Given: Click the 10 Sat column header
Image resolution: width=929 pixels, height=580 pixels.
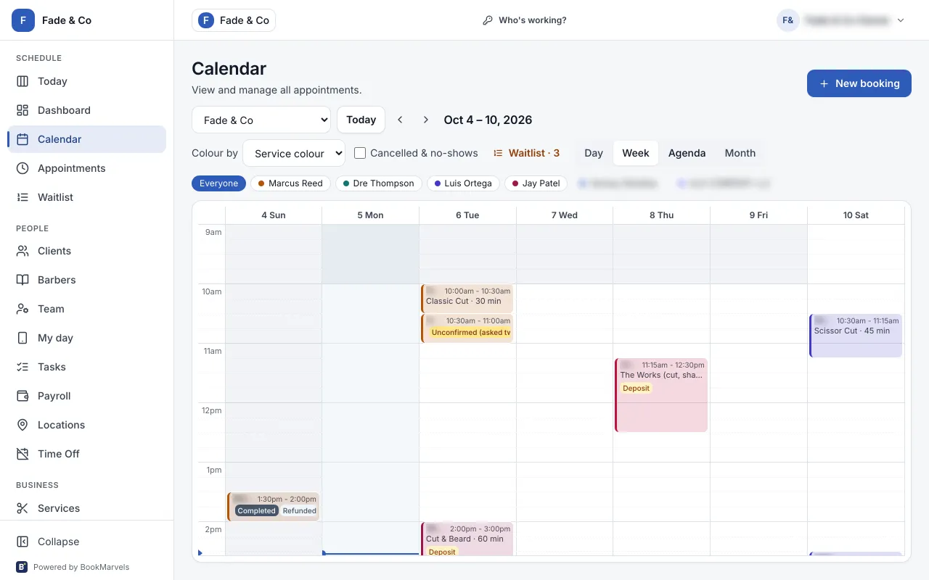Looking at the screenshot, I should 856,215.
